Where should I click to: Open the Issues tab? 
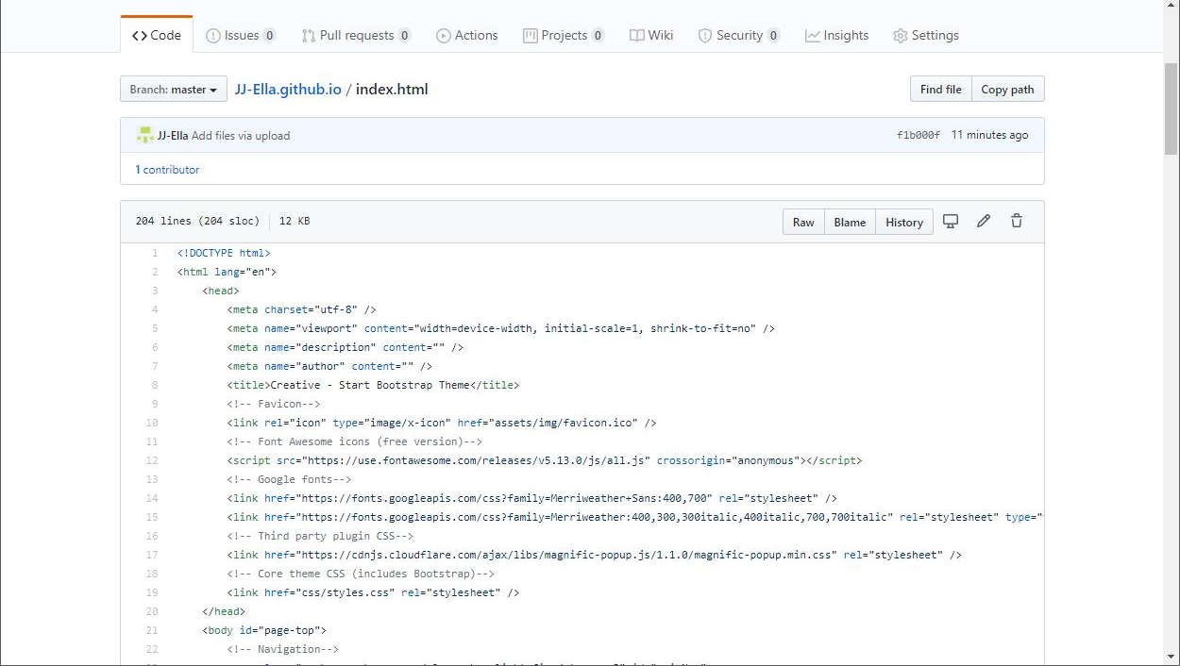241,35
